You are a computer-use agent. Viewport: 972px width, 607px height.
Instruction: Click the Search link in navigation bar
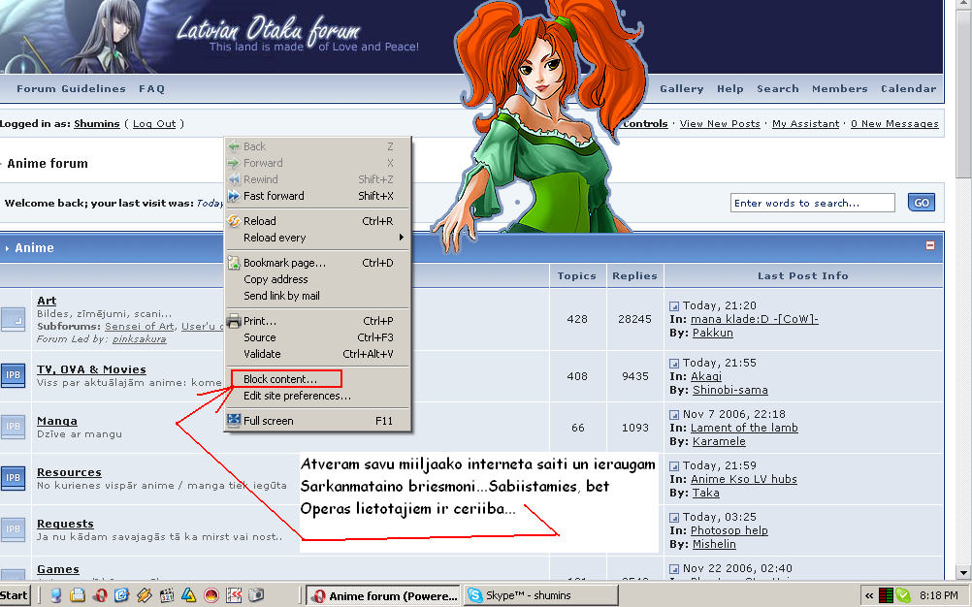pos(777,88)
